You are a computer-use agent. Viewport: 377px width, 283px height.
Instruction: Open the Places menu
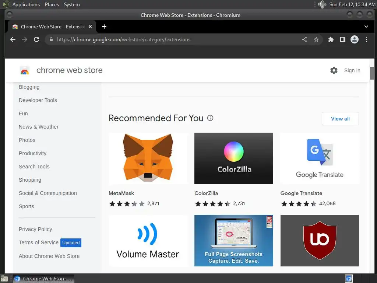tap(52, 4)
